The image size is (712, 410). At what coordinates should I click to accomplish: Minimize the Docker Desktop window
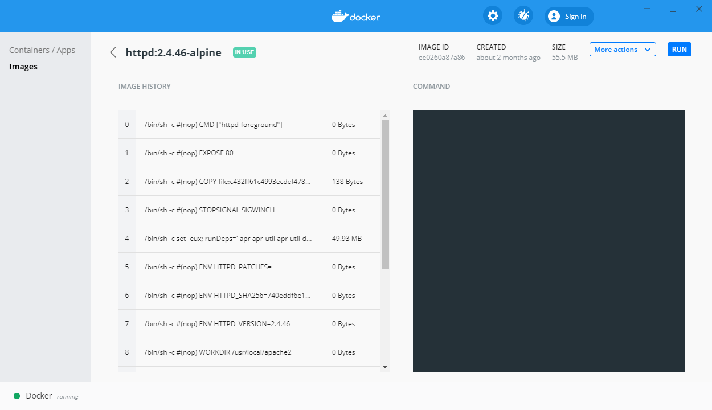point(647,9)
